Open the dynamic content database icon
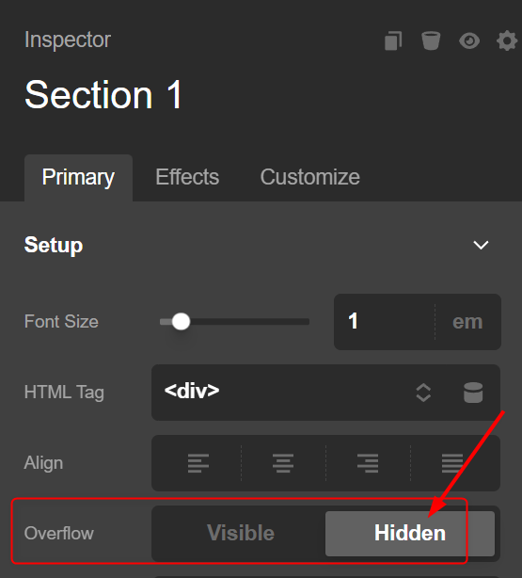 click(473, 393)
